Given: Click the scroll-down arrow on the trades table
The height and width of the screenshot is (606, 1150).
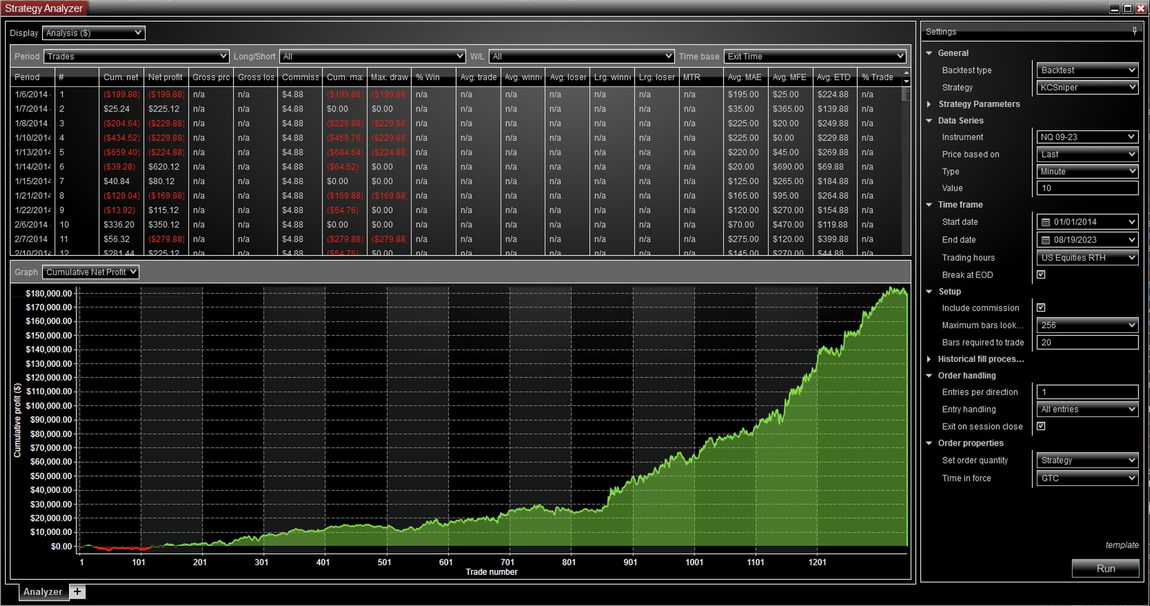Looking at the screenshot, I should point(906,81).
